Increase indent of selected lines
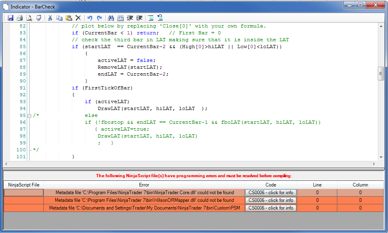Viewport: 388px width, 233px height. click(139, 18)
